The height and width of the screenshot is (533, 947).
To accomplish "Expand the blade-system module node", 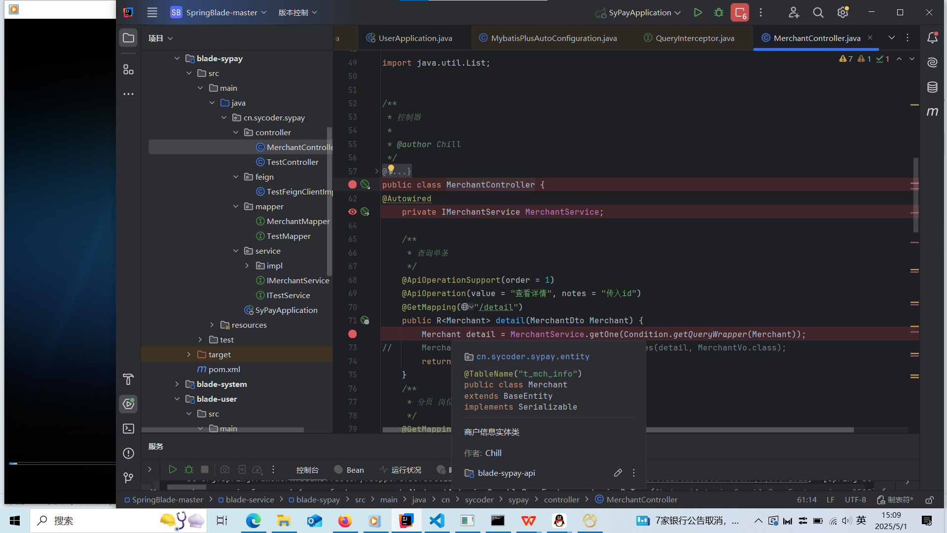I will (177, 384).
